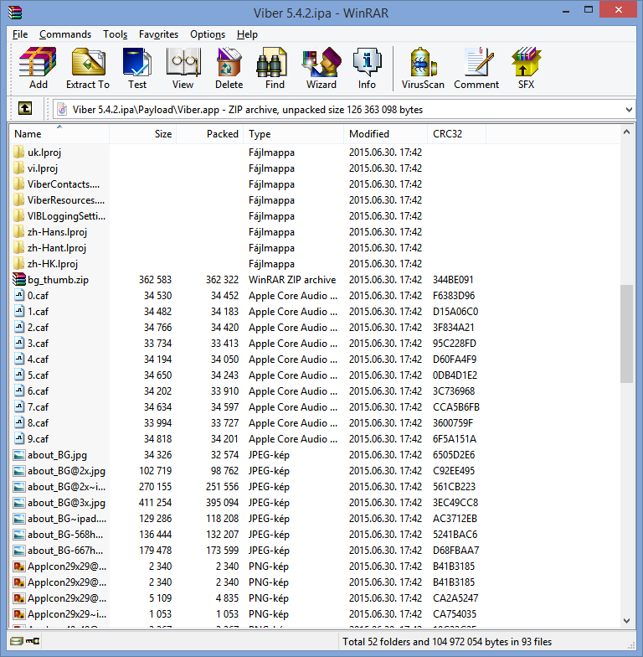Open the Help menu

(247, 34)
